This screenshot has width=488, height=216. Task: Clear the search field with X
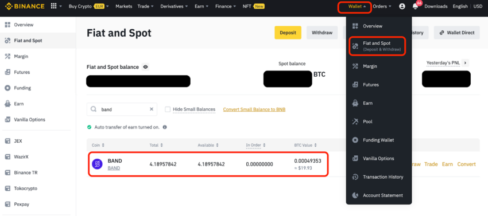(152, 109)
